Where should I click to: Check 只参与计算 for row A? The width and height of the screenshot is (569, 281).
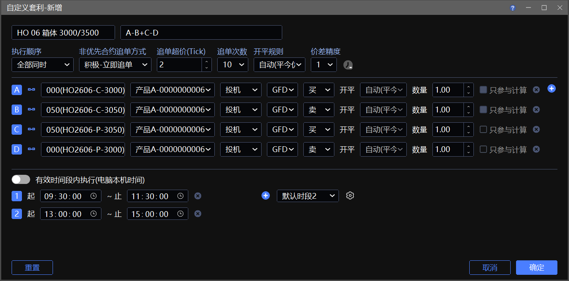pyautogui.click(x=483, y=90)
